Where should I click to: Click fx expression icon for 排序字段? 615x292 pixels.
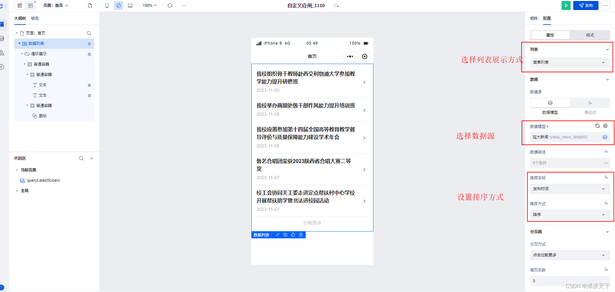(x=606, y=178)
